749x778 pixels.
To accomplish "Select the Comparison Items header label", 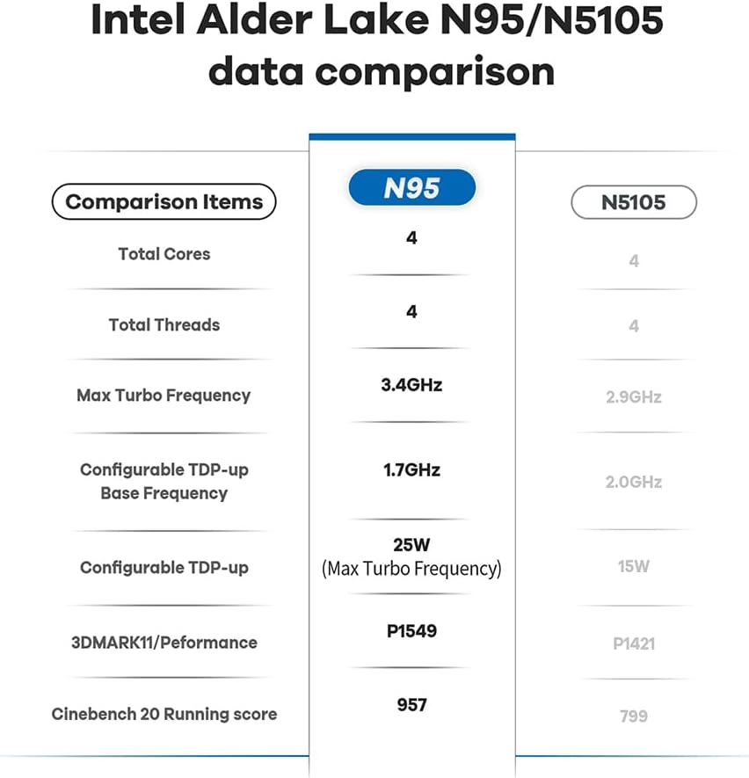I will [164, 202].
